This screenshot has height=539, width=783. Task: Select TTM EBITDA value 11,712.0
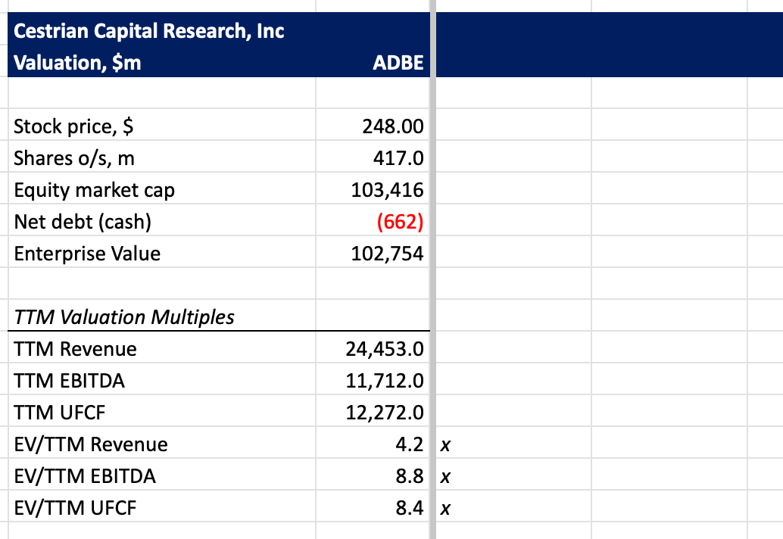385,381
